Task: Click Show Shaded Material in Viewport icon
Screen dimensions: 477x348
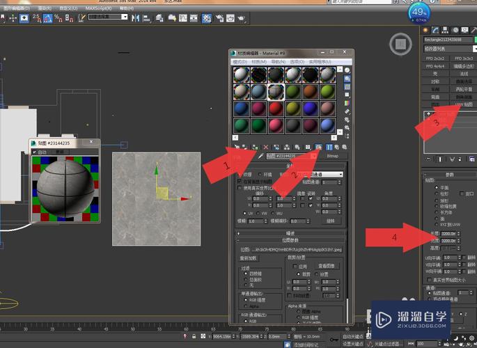Action: tap(318, 148)
